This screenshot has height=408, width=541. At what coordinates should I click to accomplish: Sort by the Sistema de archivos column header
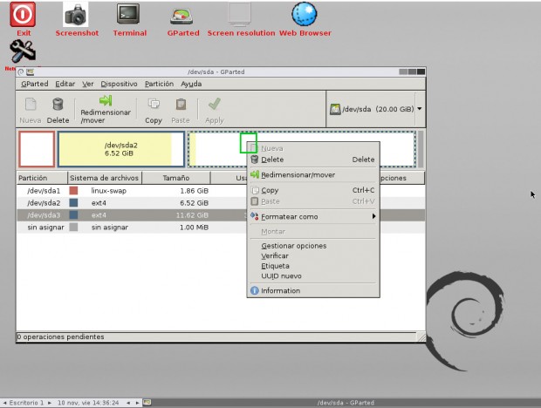[x=104, y=178]
